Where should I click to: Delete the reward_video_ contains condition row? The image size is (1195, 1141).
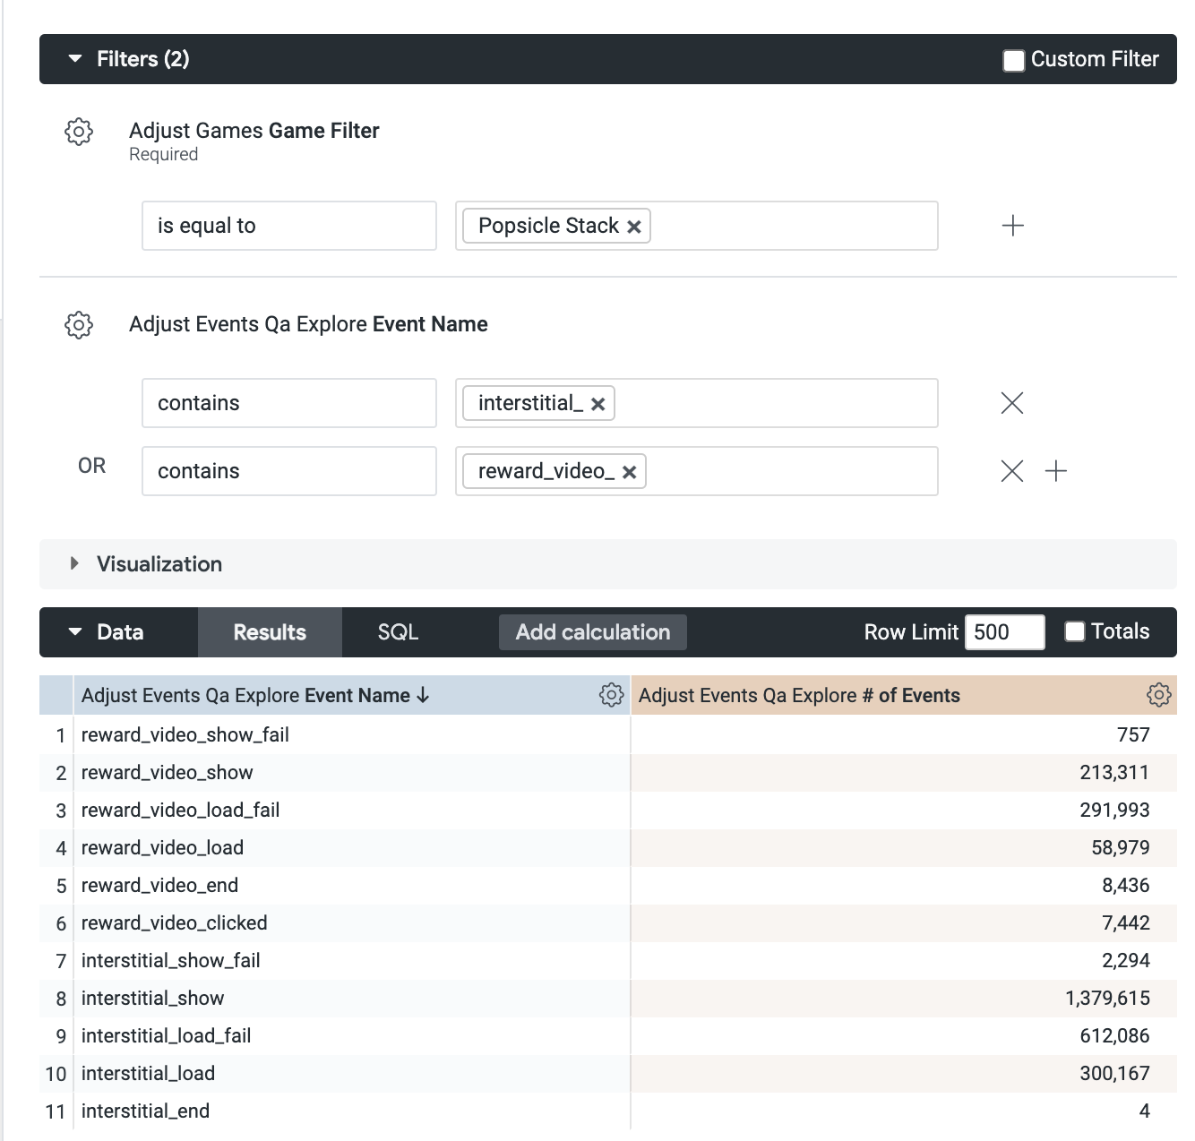1012,471
